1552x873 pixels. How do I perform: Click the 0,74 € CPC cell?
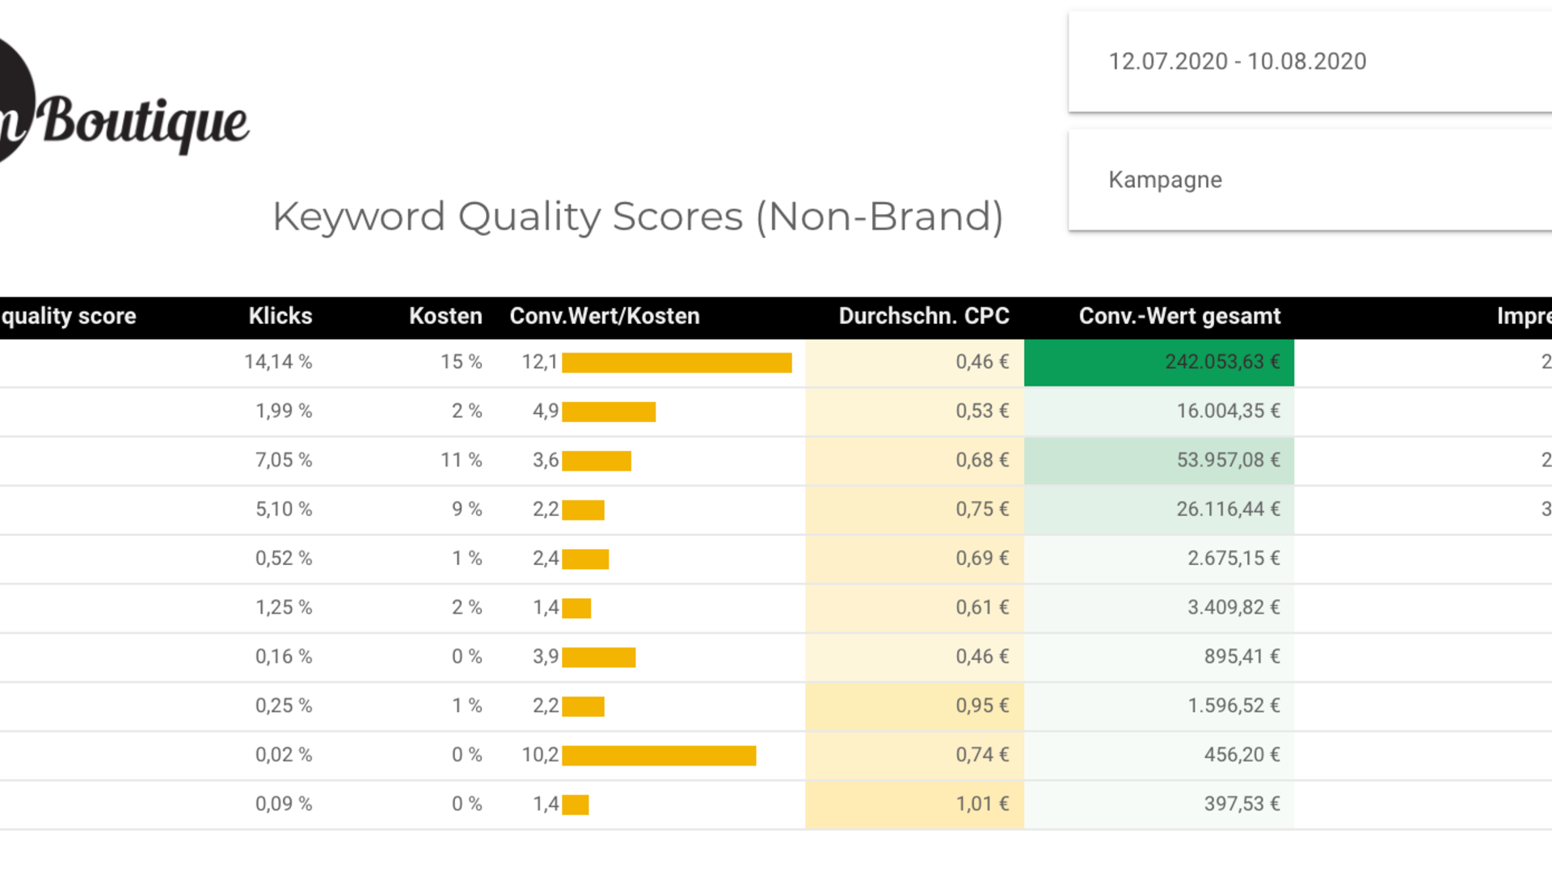point(915,755)
